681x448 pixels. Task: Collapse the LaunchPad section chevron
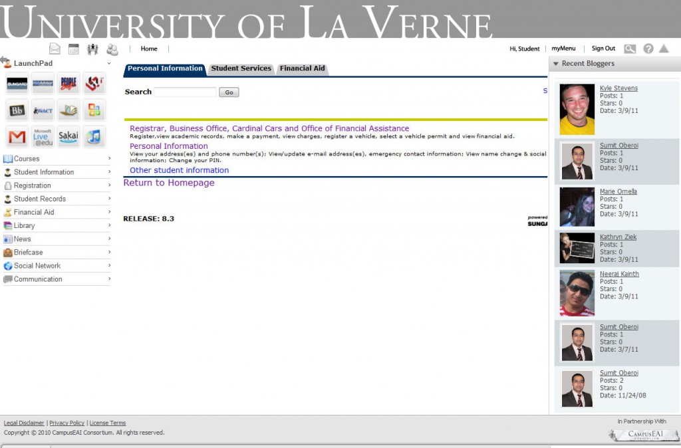[109, 64]
